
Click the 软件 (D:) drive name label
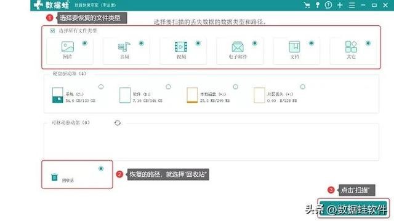pyautogui.click(x=142, y=94)
